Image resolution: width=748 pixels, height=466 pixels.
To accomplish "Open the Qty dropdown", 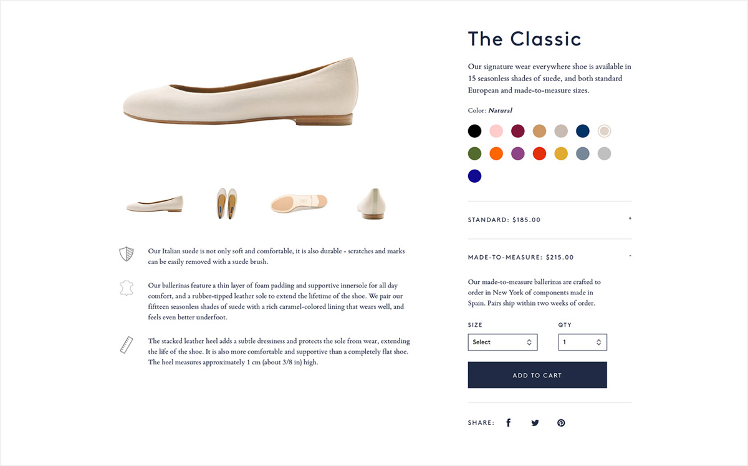I will coord(582,342).
